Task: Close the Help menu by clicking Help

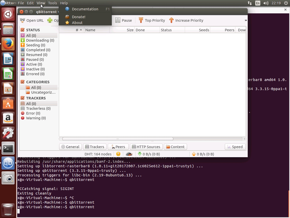Action: [64, 3]
